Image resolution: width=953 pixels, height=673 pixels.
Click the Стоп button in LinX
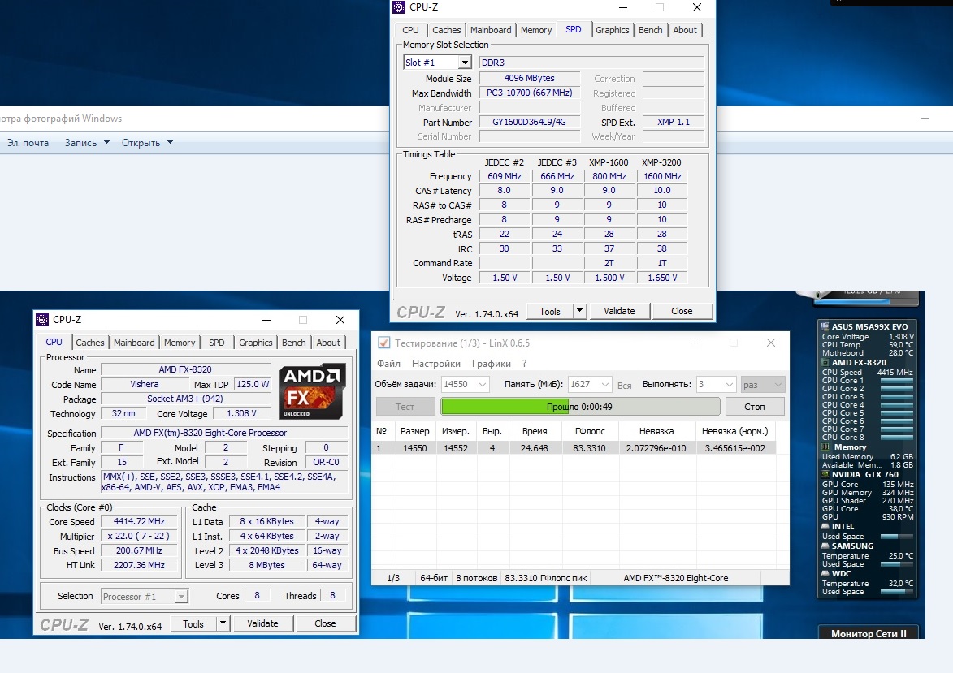[754, 407]
